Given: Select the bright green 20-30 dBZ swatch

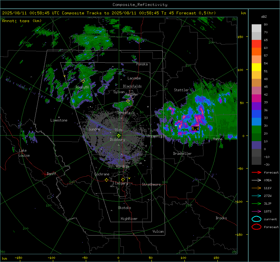Looking at the screenshot, I should tap(256, 129).
